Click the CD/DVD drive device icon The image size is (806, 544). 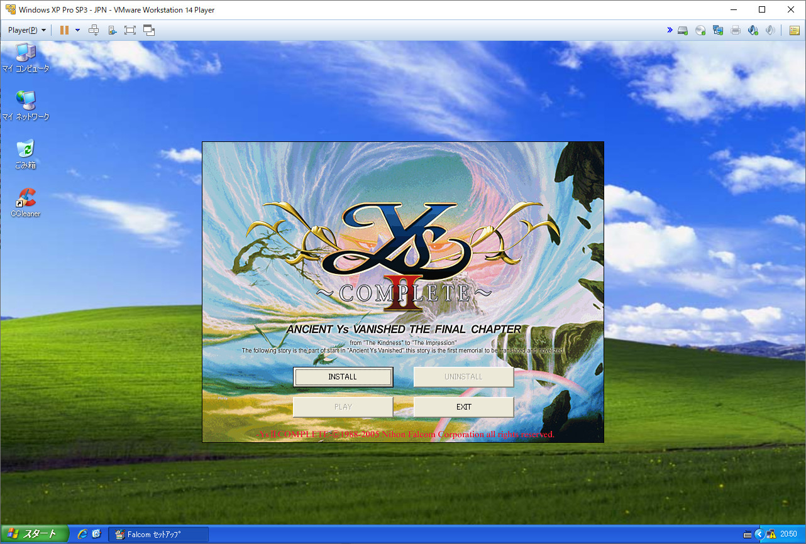[700, 30]
